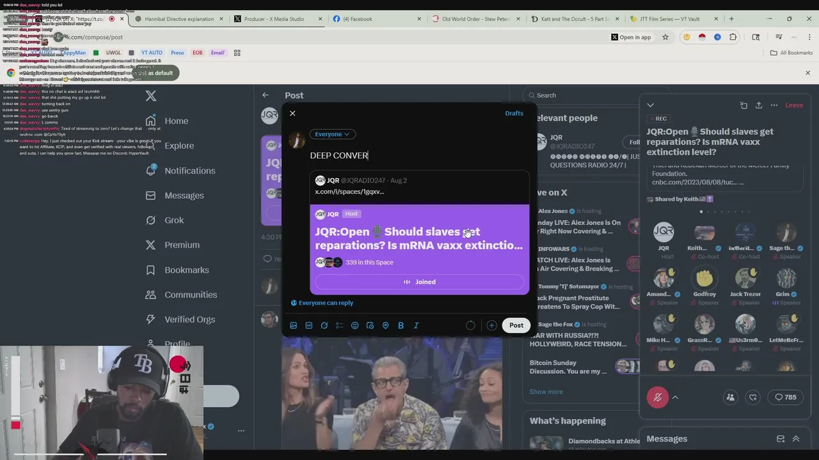Viewport: 819px width, 460px height.
Task: Click Open in app button
Action: point(630,37)
